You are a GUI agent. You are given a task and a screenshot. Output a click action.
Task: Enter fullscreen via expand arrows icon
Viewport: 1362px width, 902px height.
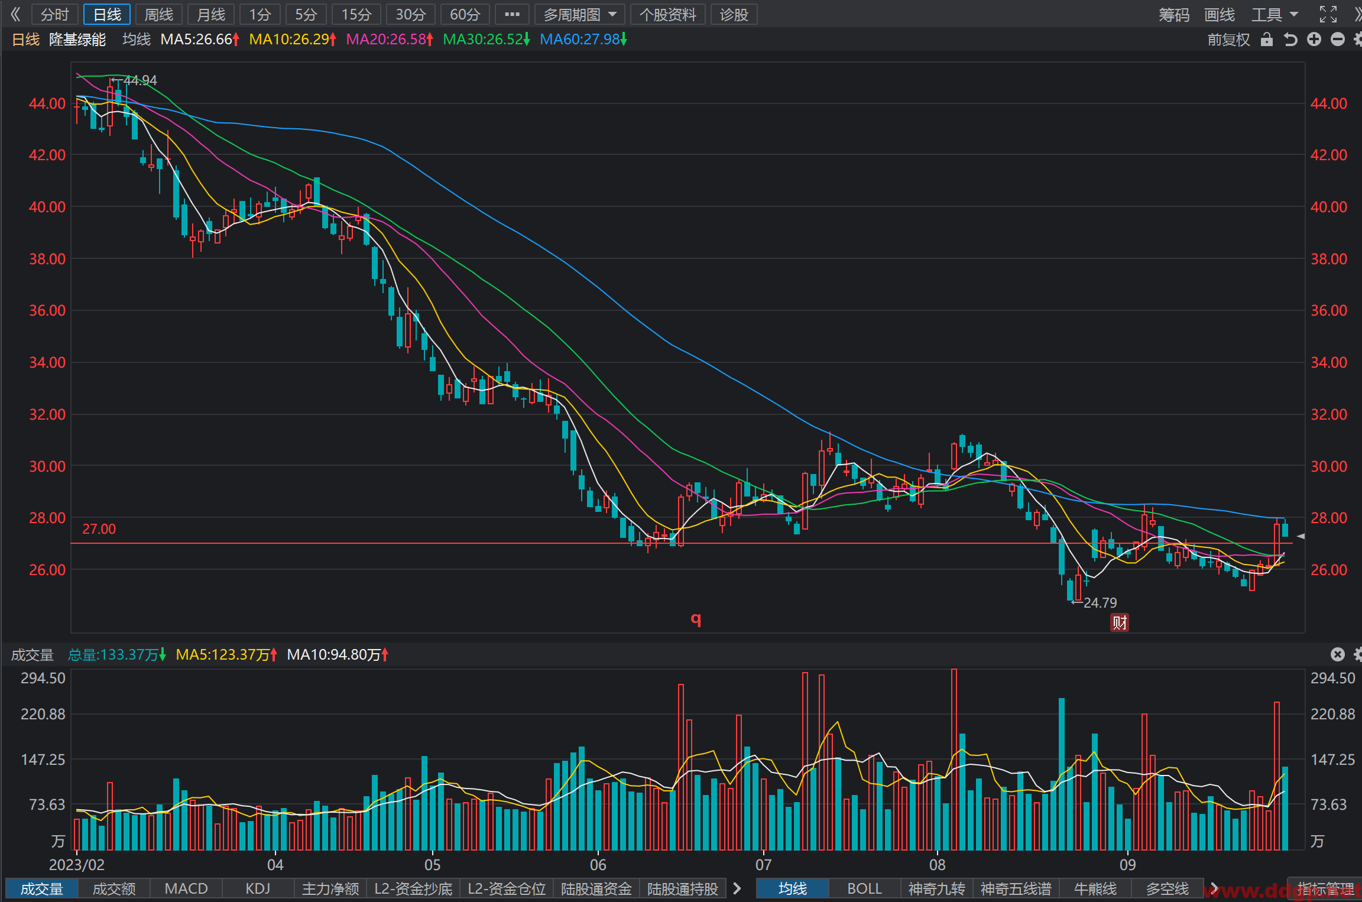click(x=1328, y=14)
